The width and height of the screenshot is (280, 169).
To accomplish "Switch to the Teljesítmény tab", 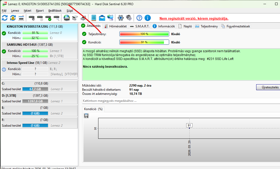I will (x=206, y=26).
